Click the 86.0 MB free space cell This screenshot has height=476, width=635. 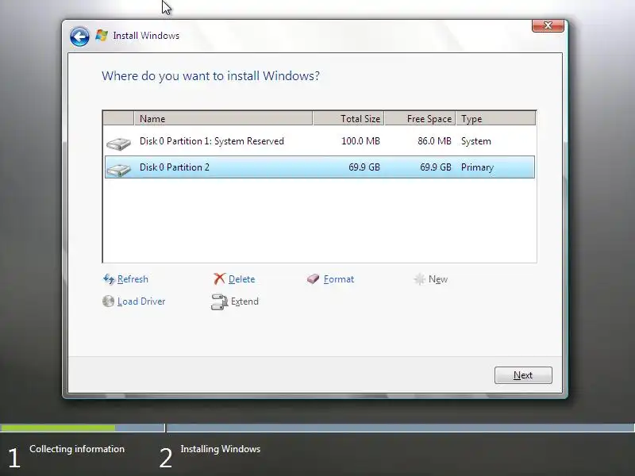434,141
